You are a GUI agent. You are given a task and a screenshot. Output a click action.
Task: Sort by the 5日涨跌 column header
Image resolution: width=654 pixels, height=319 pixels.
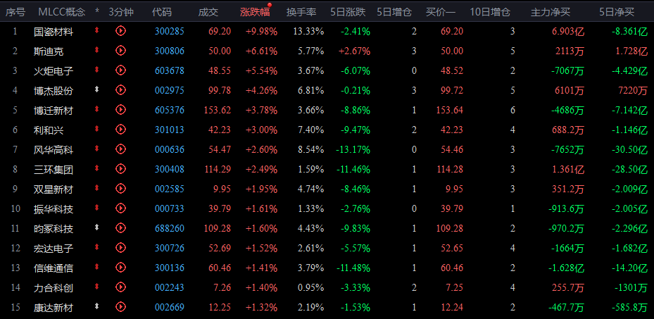click(348, 12)
